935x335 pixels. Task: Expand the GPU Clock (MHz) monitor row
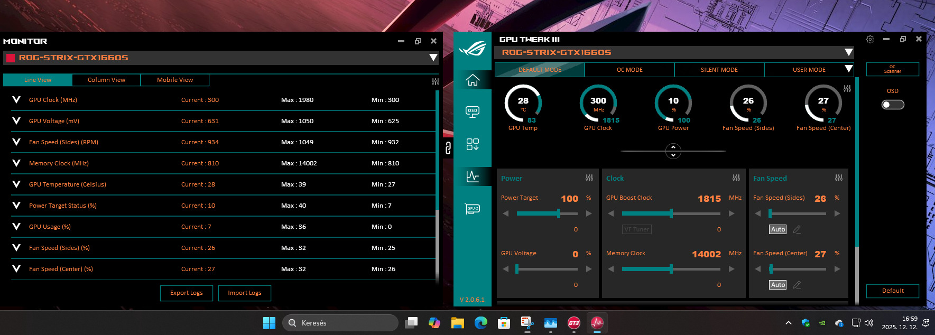point(16,100)
